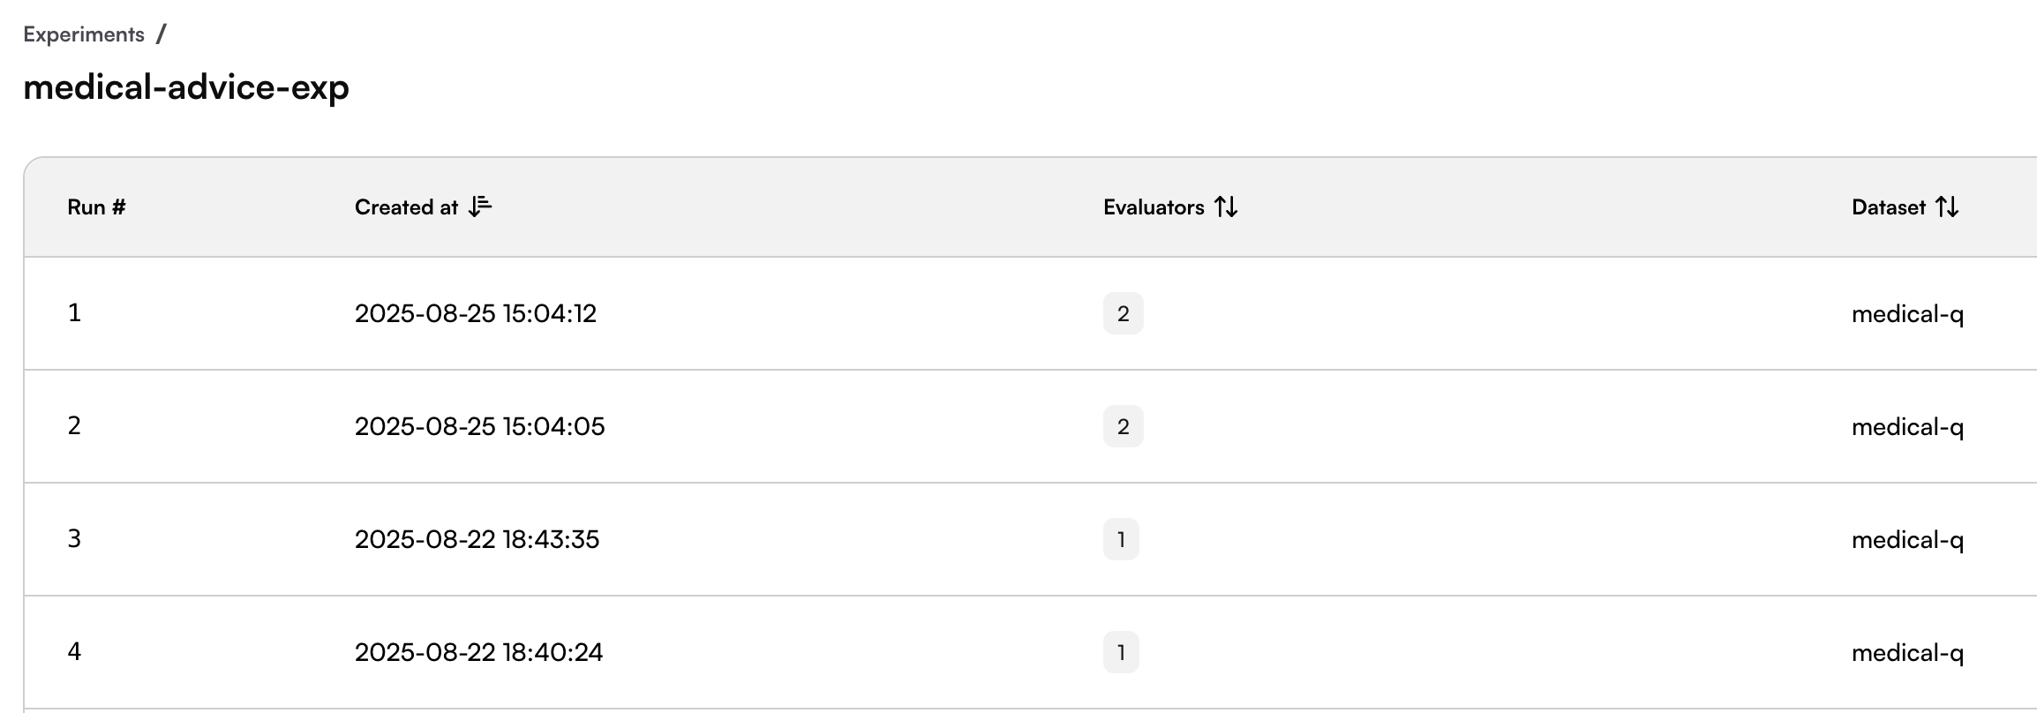Open the evaluators badge for run 4
Screen dimensions: 2037x713
[x=1121, y=652]
